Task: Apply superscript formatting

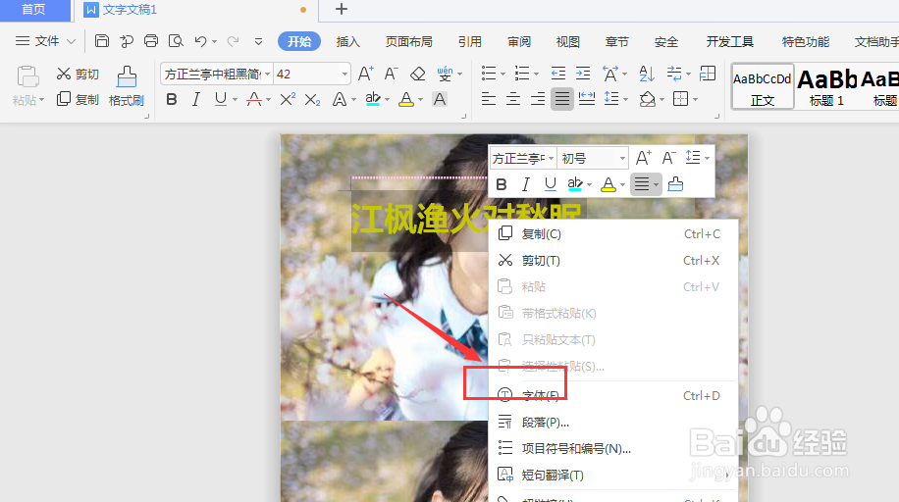Action: [x=288, y=99]
